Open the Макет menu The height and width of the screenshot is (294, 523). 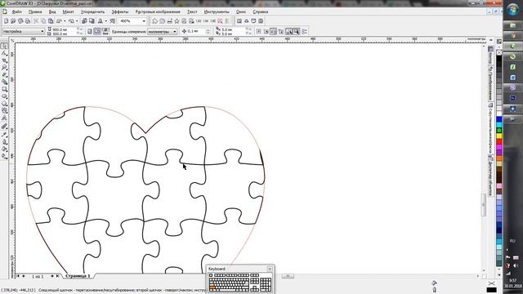[x=68, y=11]
